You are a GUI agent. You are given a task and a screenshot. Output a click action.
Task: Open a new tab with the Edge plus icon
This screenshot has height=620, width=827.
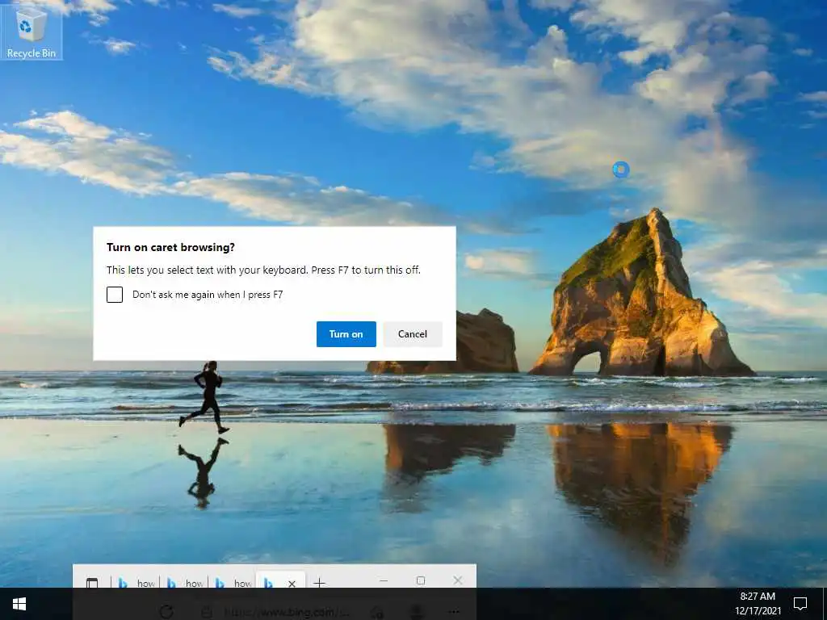point(319,583)
